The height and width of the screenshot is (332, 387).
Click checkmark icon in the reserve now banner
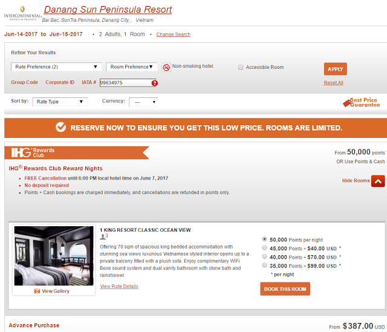point(60,127)
